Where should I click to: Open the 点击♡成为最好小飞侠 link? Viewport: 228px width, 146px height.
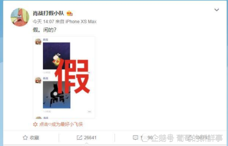(x=61, y=124)
